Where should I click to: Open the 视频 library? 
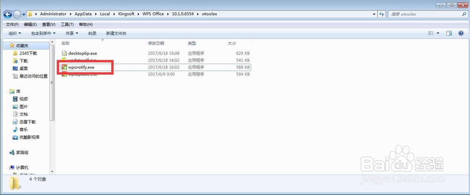click(x=23, y=99)
